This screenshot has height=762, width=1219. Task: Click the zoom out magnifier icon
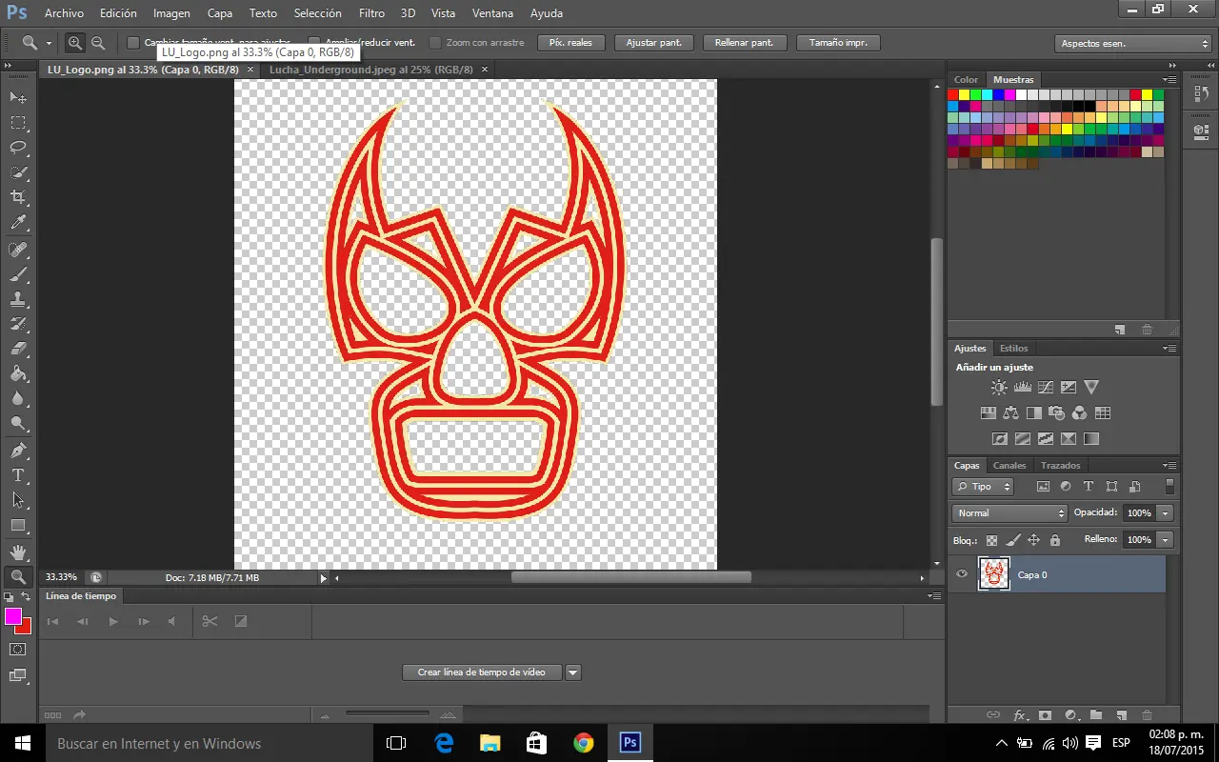tap(98, 43)
